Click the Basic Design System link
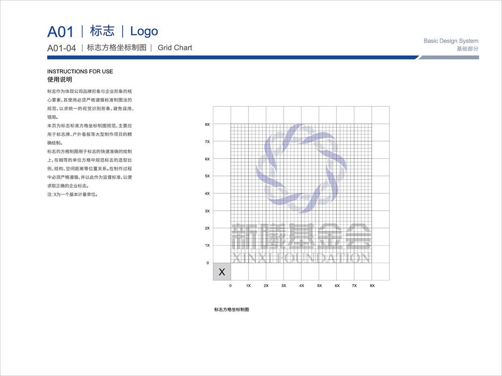This screenshot has height=376, width=502. (x=451, y=40)
